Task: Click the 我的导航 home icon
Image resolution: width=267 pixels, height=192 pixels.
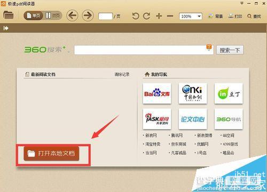Action: pos(147,74)
